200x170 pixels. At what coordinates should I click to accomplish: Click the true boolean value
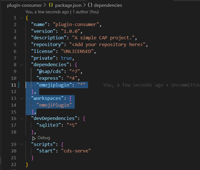coord(67,58)
